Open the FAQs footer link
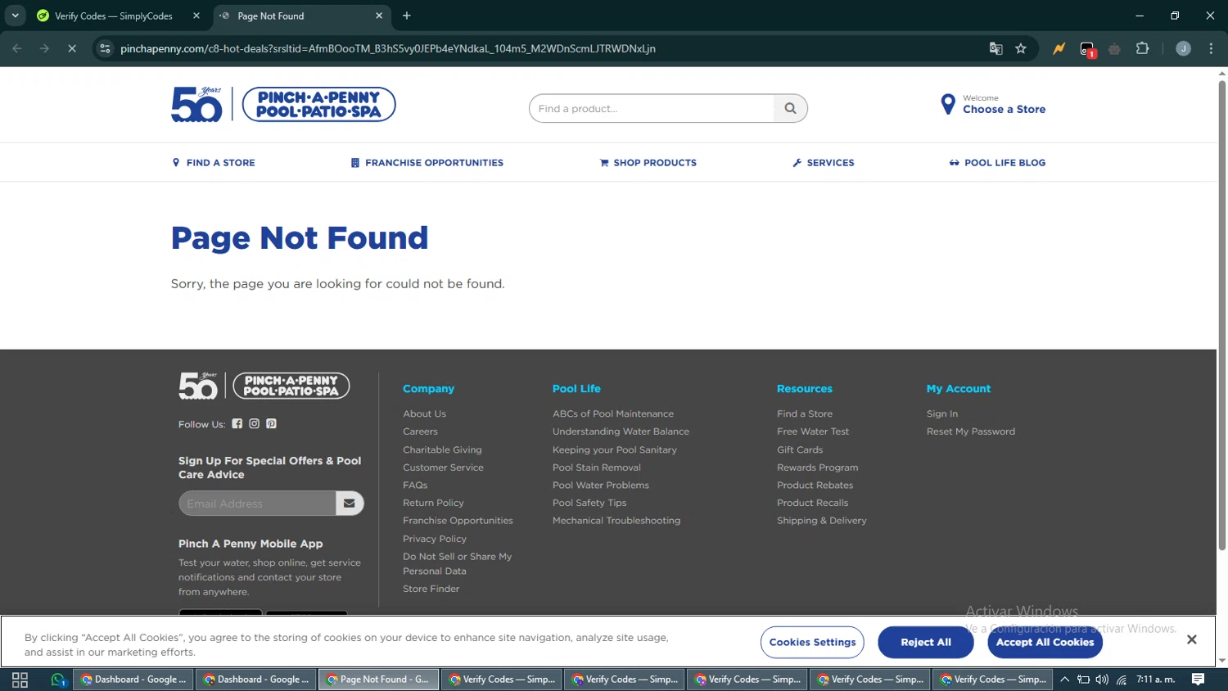The width and height of the screenshot is (1228, 691). tap(415, 486)
